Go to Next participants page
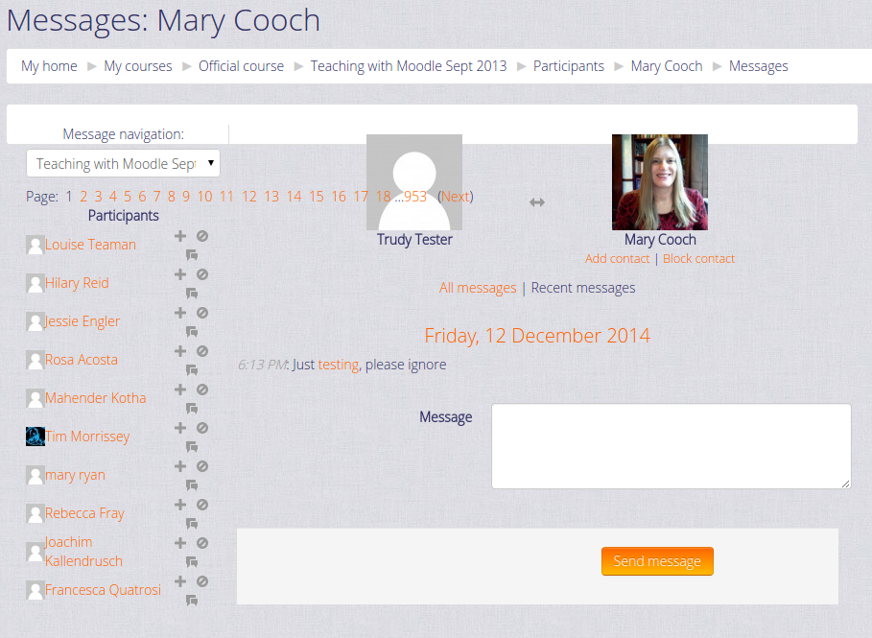Screen dimensions: 872x638 [x=456, y=197]
